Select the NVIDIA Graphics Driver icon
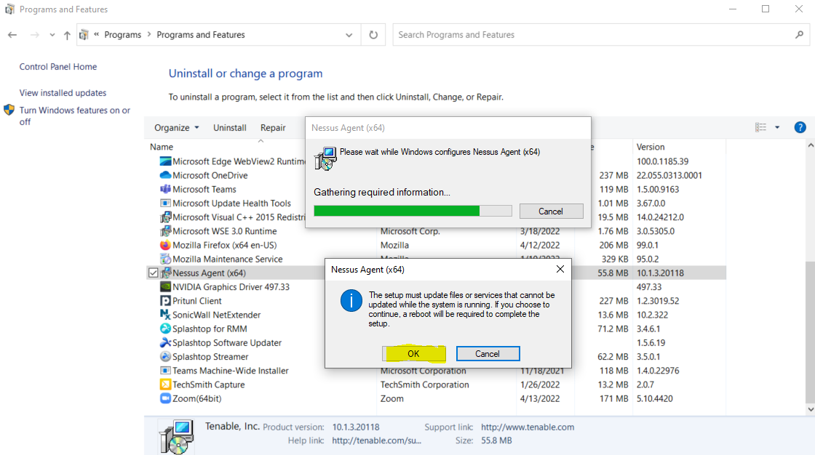The width and height of the screenshot is (815, 455). point(165,286)
